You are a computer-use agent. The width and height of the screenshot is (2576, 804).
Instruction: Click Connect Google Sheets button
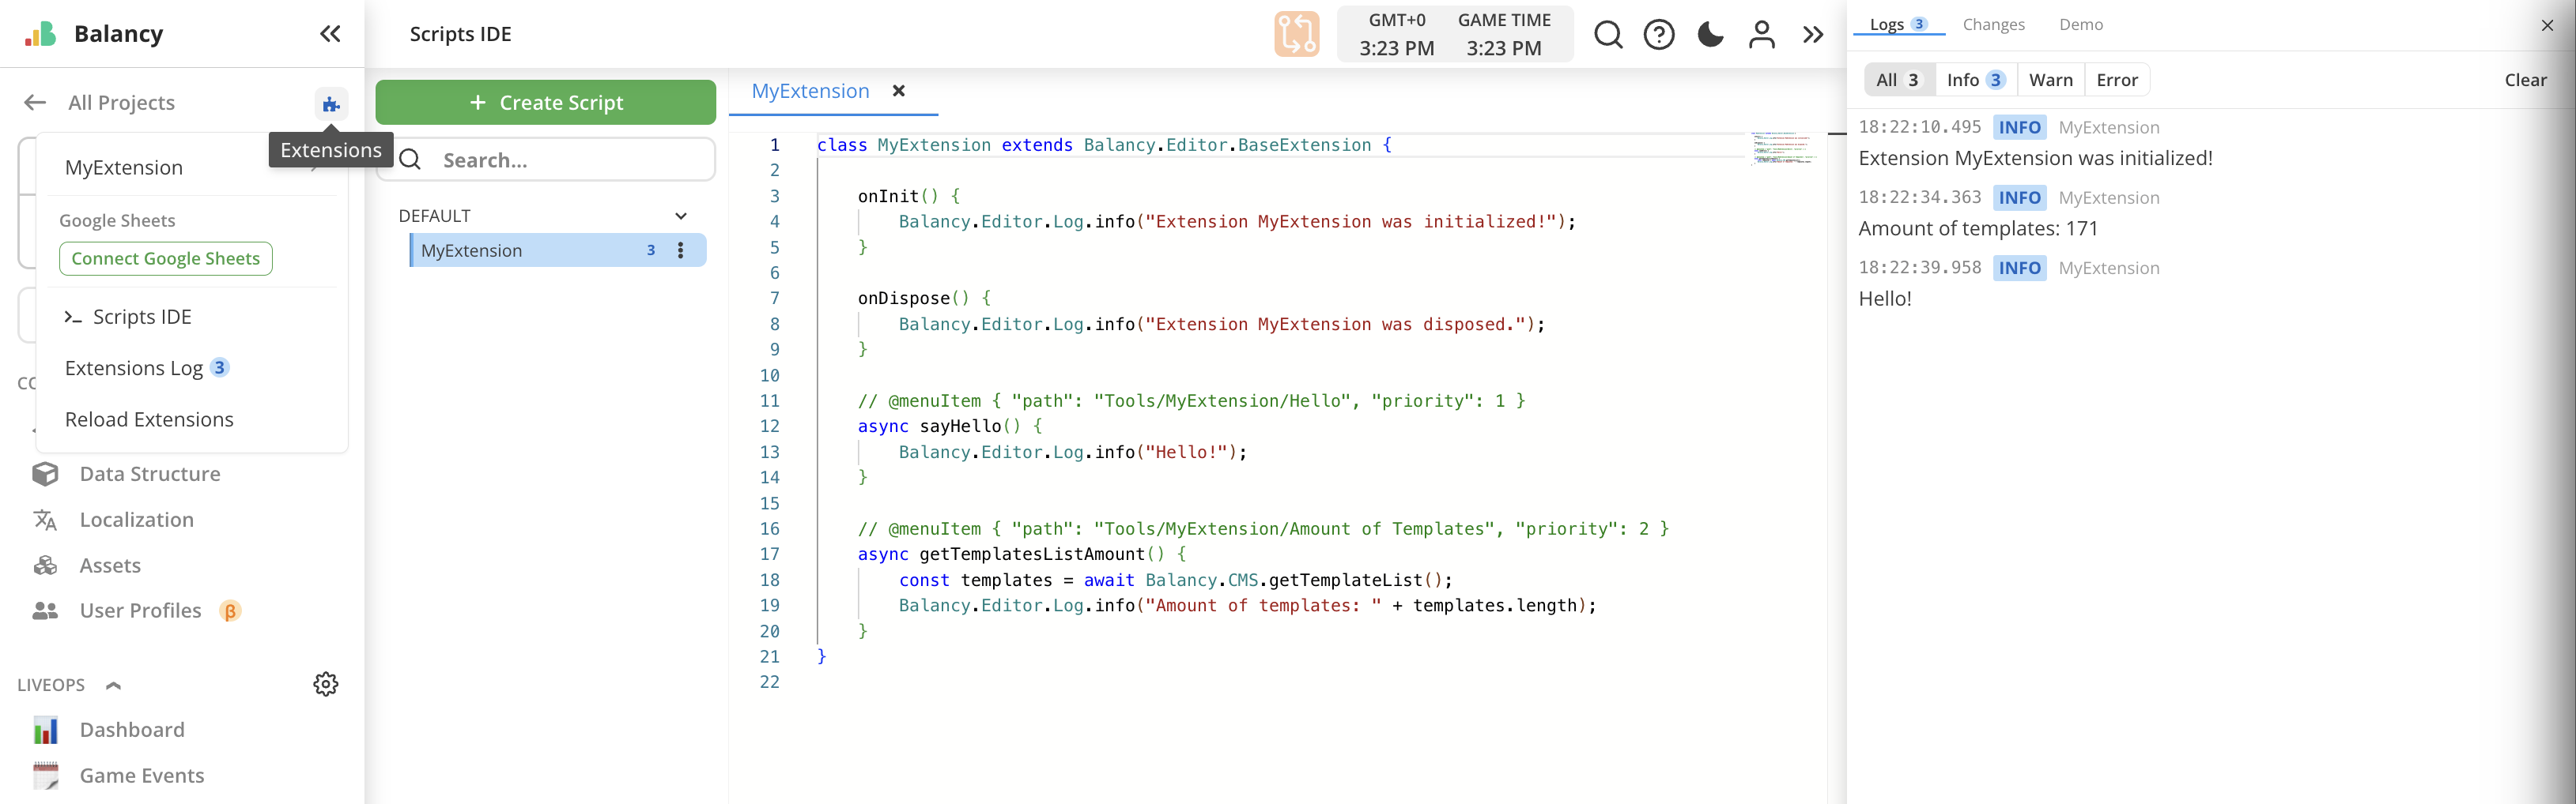click(166, 259)
